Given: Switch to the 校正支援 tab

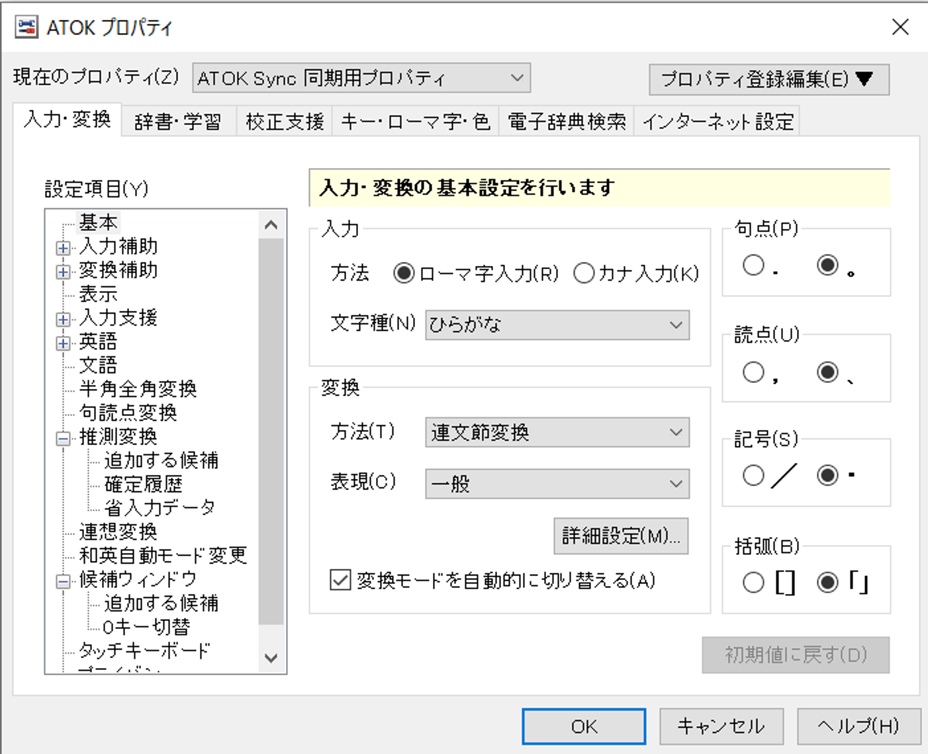Looking at the screenshot, I should [285, 122].
